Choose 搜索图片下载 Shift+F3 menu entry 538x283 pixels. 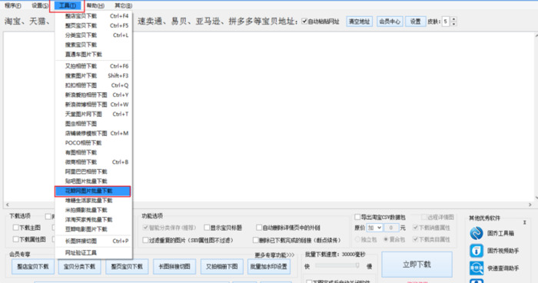tap(93, 75)
